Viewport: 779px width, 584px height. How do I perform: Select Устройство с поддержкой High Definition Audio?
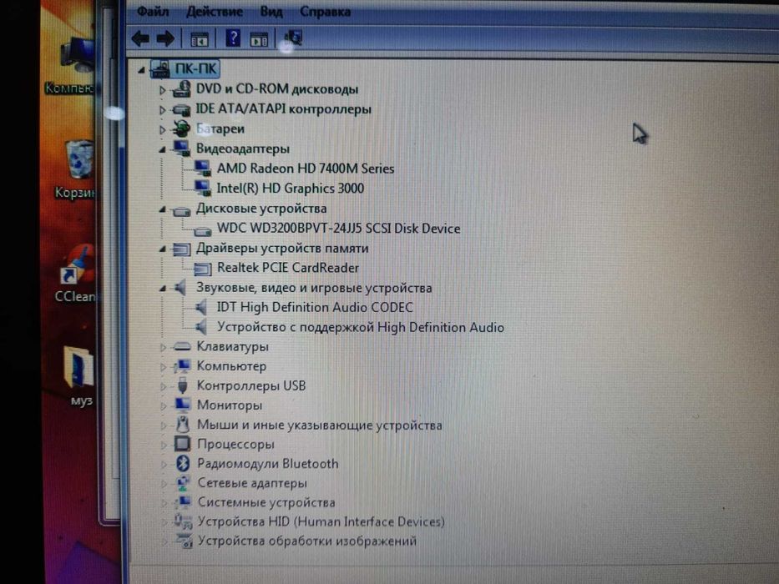(x=361, y=327)
